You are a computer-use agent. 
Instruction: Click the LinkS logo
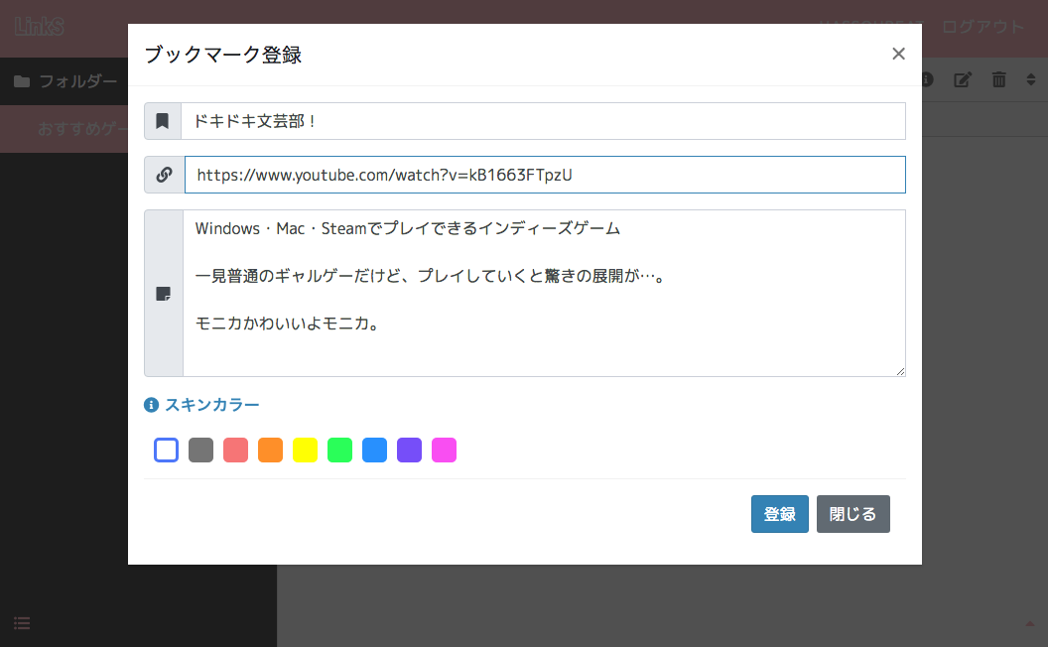coord(37,28)
